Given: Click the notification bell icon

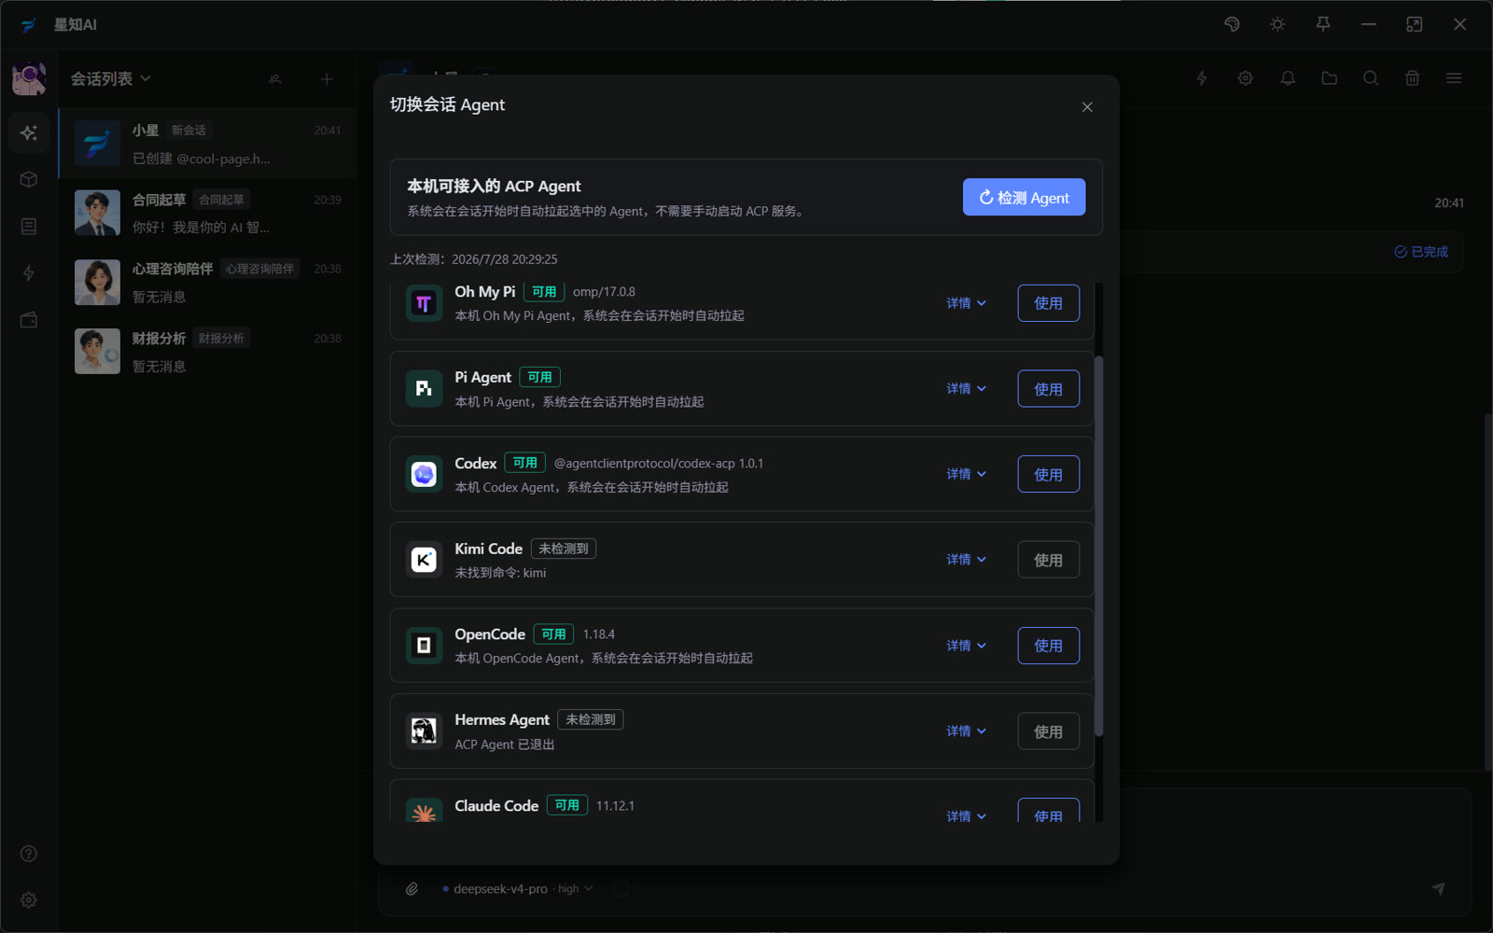Looking at the screenshot, I should 1288,78.
